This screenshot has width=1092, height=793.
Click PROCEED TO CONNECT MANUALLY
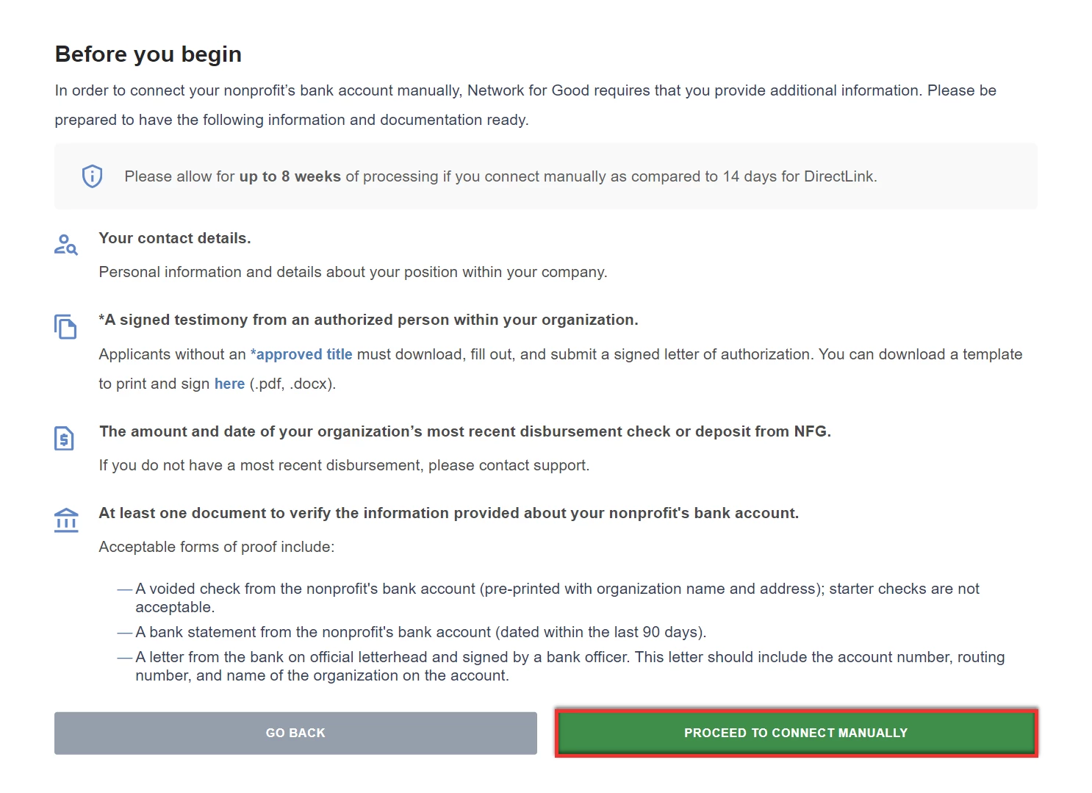(x=795, y=732)
